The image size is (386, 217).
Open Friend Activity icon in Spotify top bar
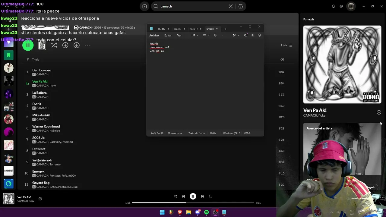click(x=341, y=6)
